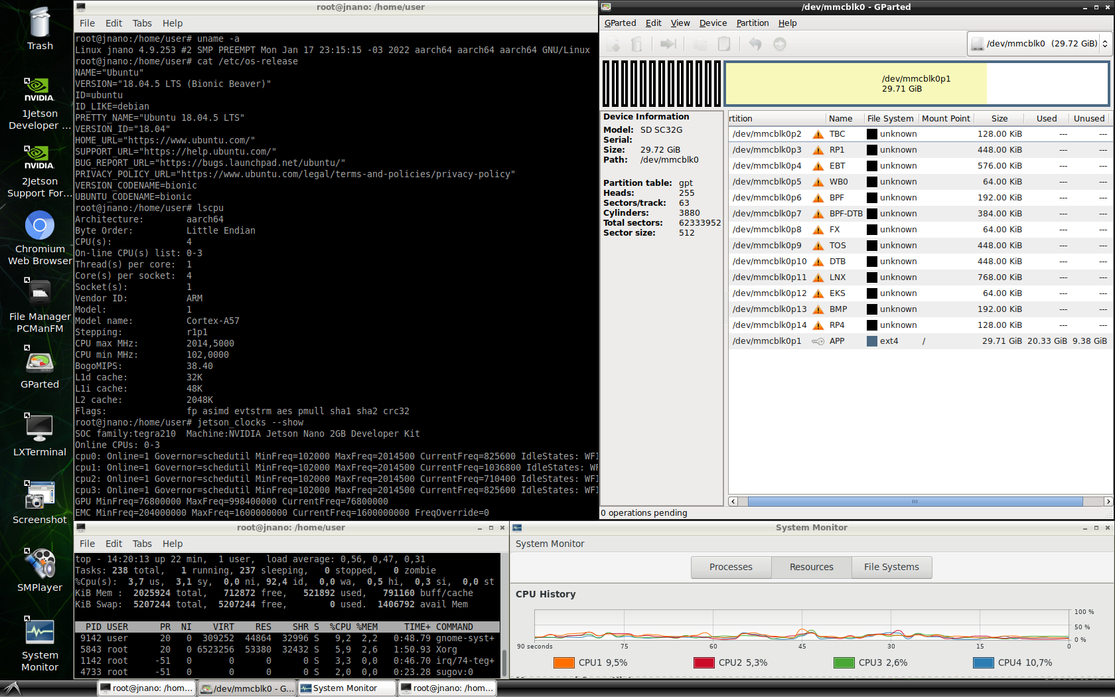Click the New partition toolbar icon in GParted
1115x697 pixels.
614,44
